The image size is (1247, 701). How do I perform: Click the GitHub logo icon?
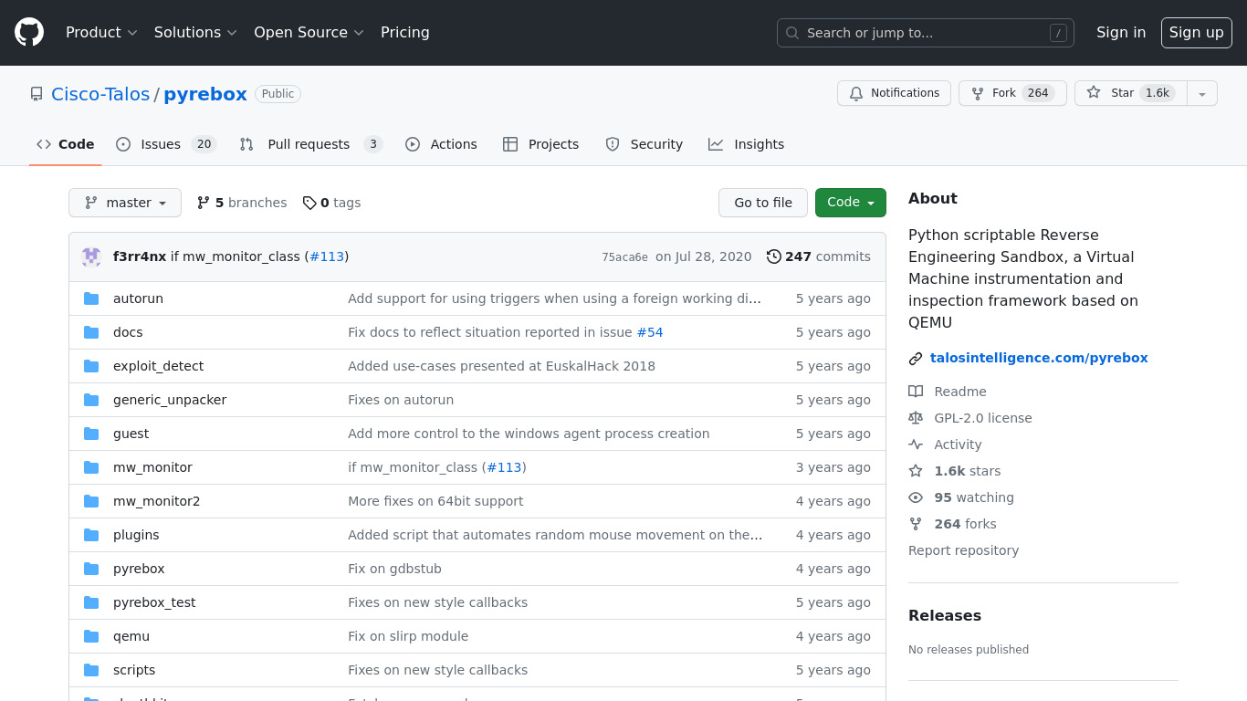[x=29, y=33]
